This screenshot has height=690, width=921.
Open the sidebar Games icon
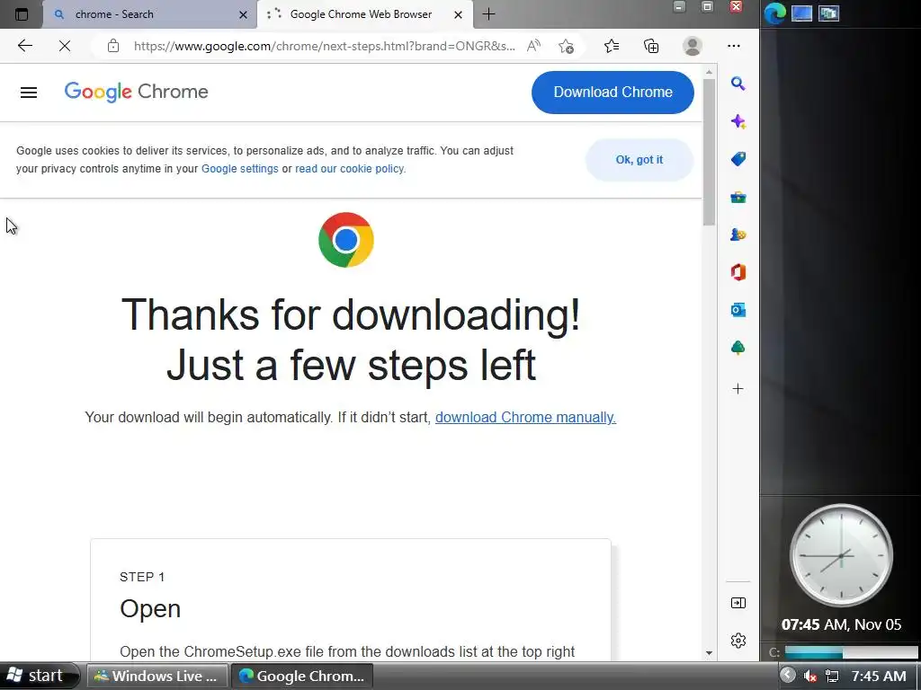(x=738, y=234)
